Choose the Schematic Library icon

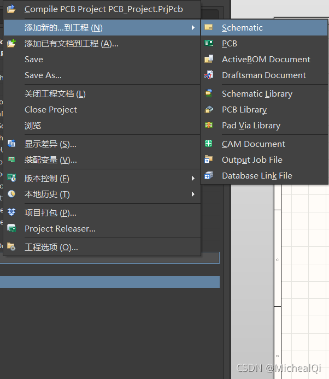209,93
